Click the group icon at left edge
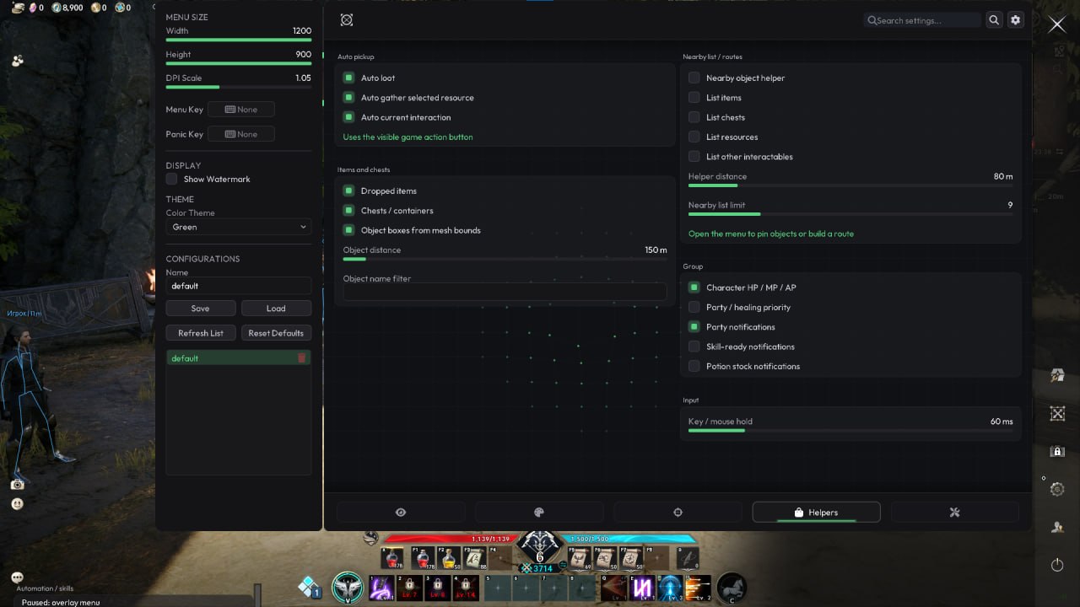Screen dimensions: 1080x607 (x=17, y=61)
